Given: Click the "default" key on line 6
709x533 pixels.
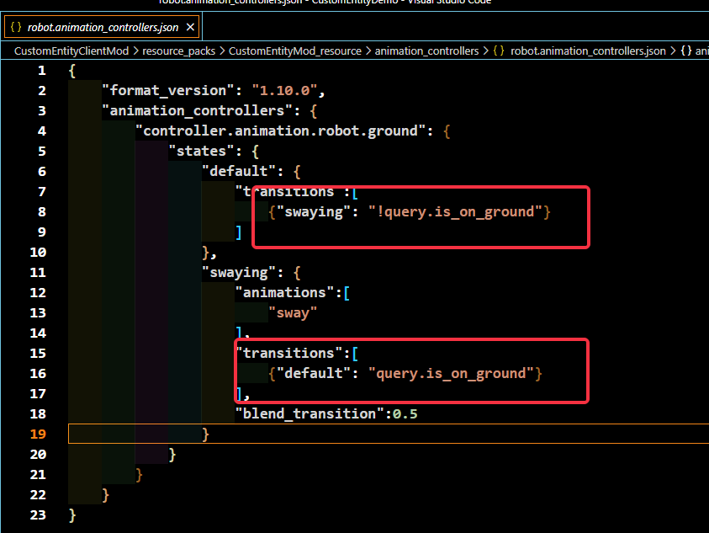Looking at the screenshot, I should pos(239,171).
